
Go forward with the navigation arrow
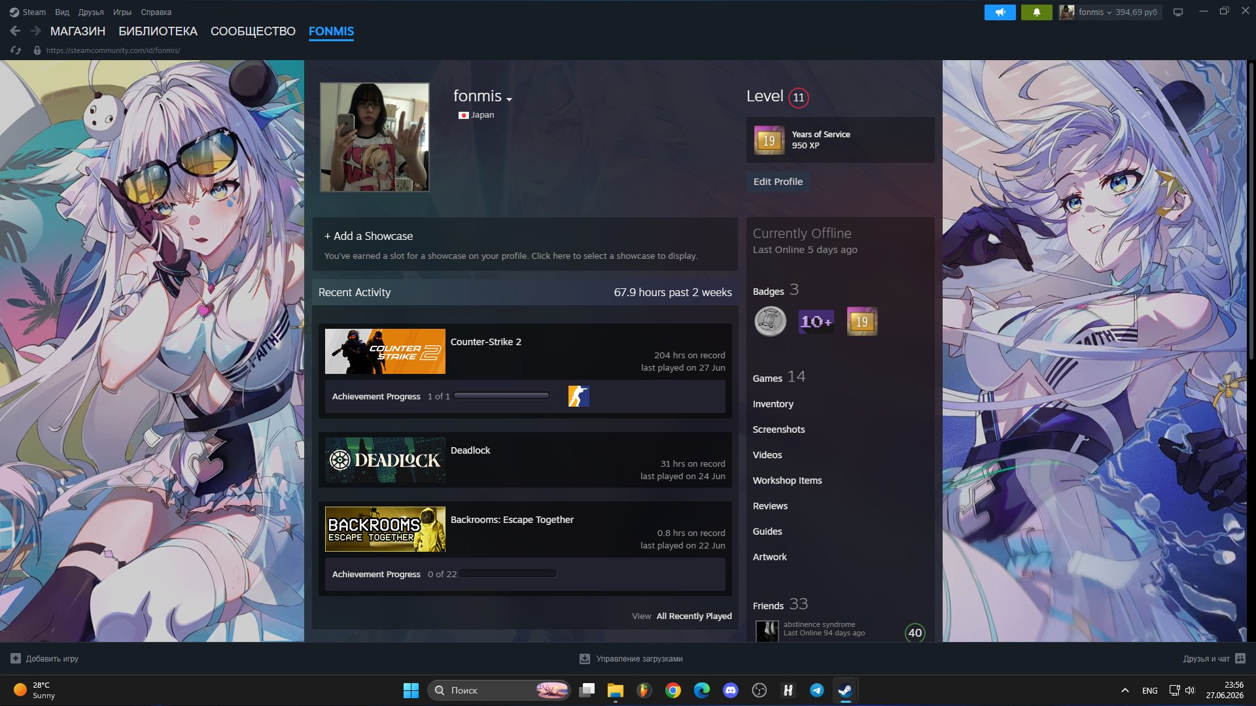point(36,31)
